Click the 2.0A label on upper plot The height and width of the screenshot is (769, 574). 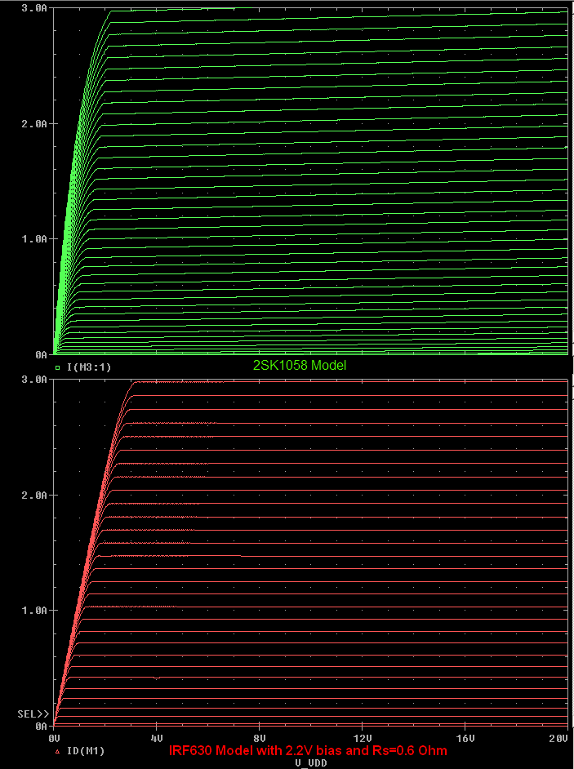pyautogui.click(x=33, y=124)
